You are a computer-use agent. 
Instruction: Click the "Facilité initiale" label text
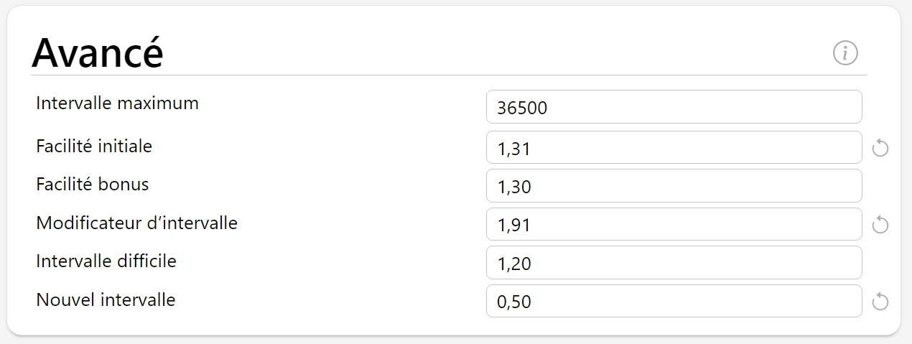click(94, 147)
